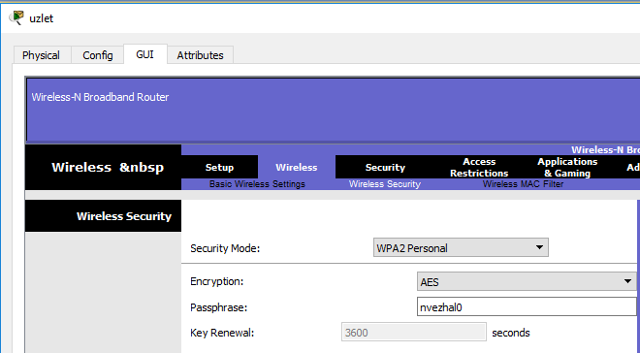Viewport: 640px width, 353px height.
Task: Click the Wireless-N Broadband Router header text
Action: pyautogui.click(x=101, y=97)
